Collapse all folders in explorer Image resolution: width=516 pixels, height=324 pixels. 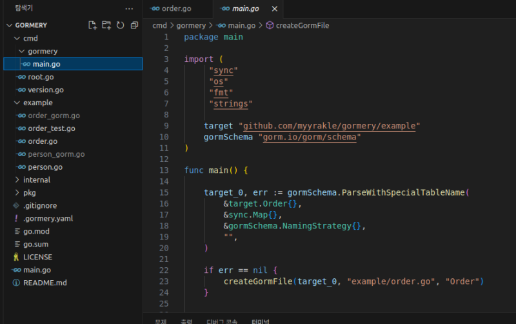134,25
